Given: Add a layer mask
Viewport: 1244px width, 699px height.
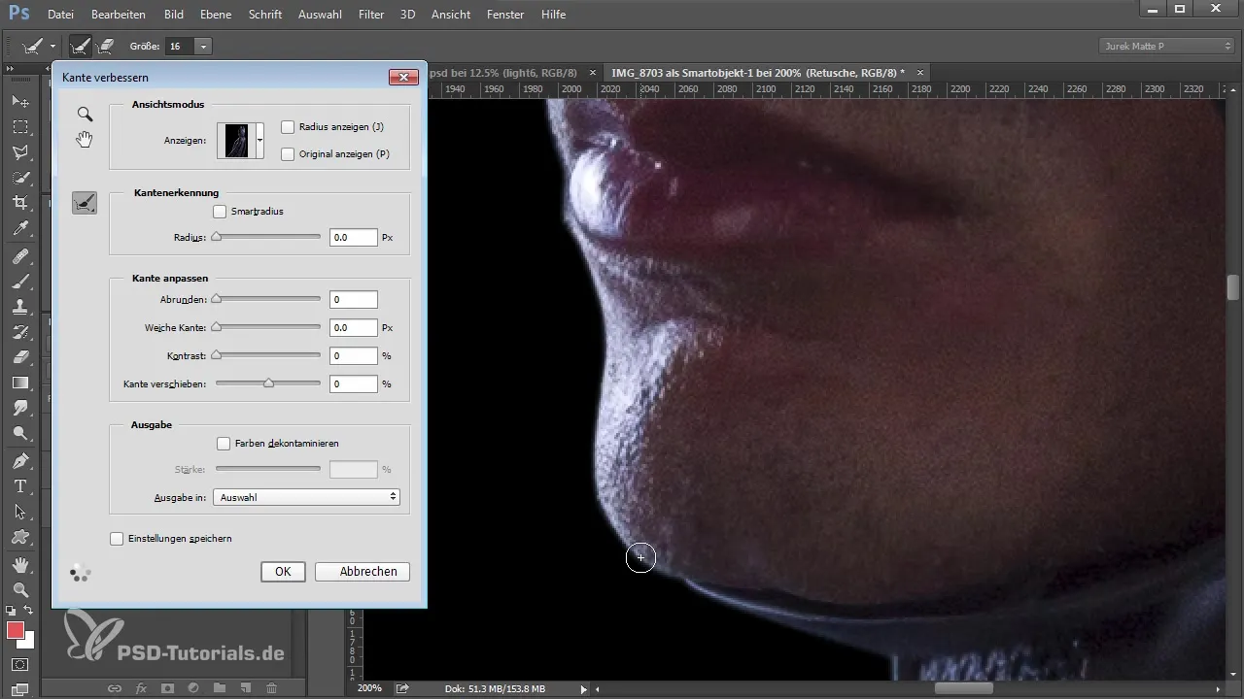Looking at the screenshot, I should click(x=167, y=688).
